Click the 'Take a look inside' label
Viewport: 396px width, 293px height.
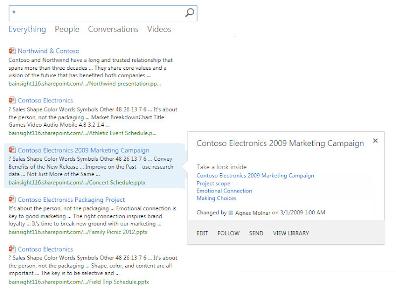pyautogui.click(x=221, y=167)
